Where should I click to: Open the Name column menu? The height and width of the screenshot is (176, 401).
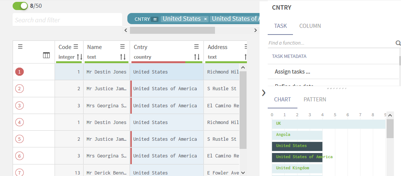pyautogui.click(x=123, y=47)
